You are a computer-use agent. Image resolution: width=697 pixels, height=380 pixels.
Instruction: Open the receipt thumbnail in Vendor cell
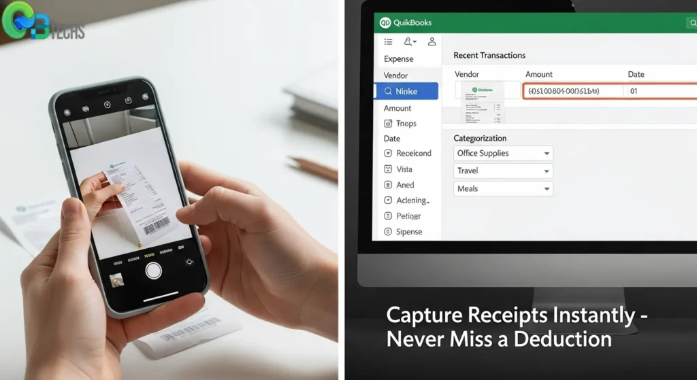pyautogui.click(x=483, y=103)
